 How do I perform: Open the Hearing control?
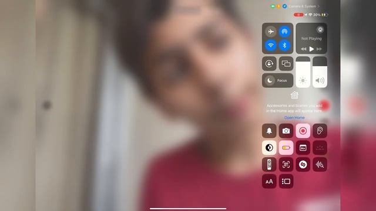coord(320,131)
